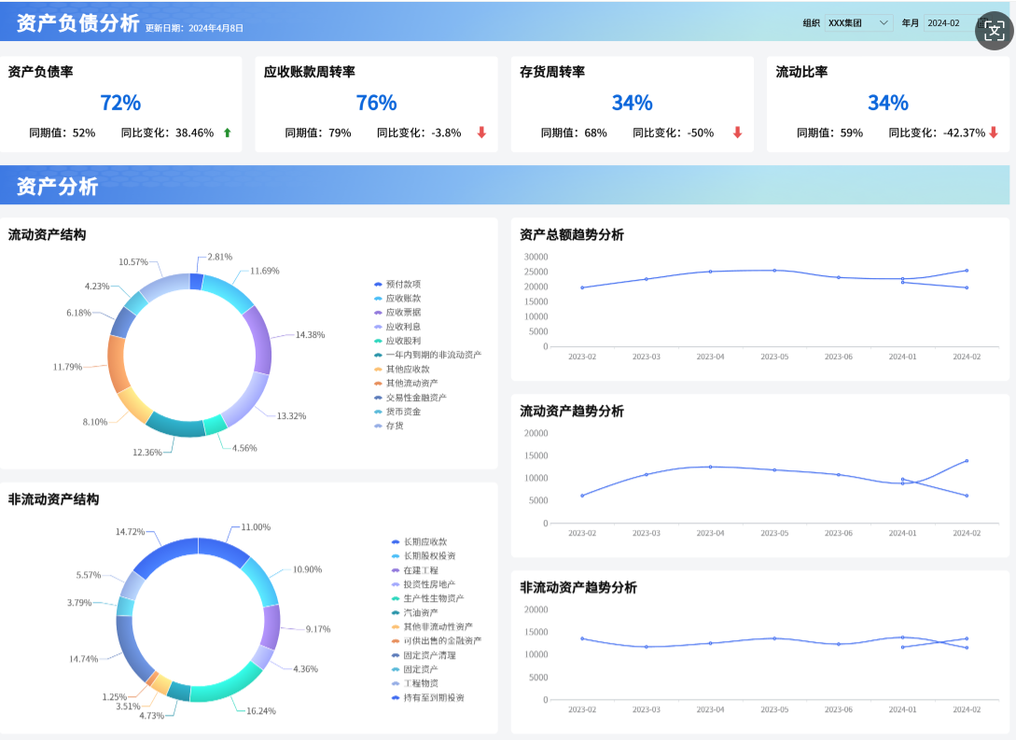Toggle 其他应收款 legend item
The image size is (1016, 740).
coord(402,369)
